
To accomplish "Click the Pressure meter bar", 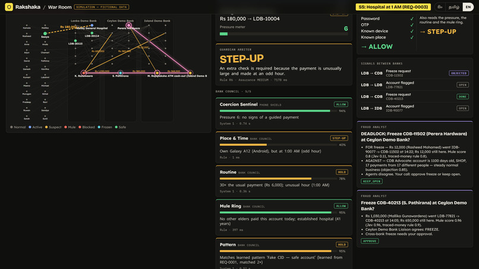I will pyautogui.click(x=283, y=34).
